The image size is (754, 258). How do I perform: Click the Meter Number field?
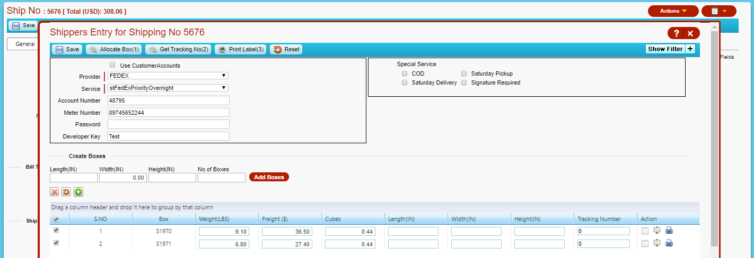click(x=169, y=113)
